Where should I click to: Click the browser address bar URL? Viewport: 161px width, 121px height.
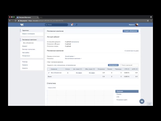pos(46,21)
